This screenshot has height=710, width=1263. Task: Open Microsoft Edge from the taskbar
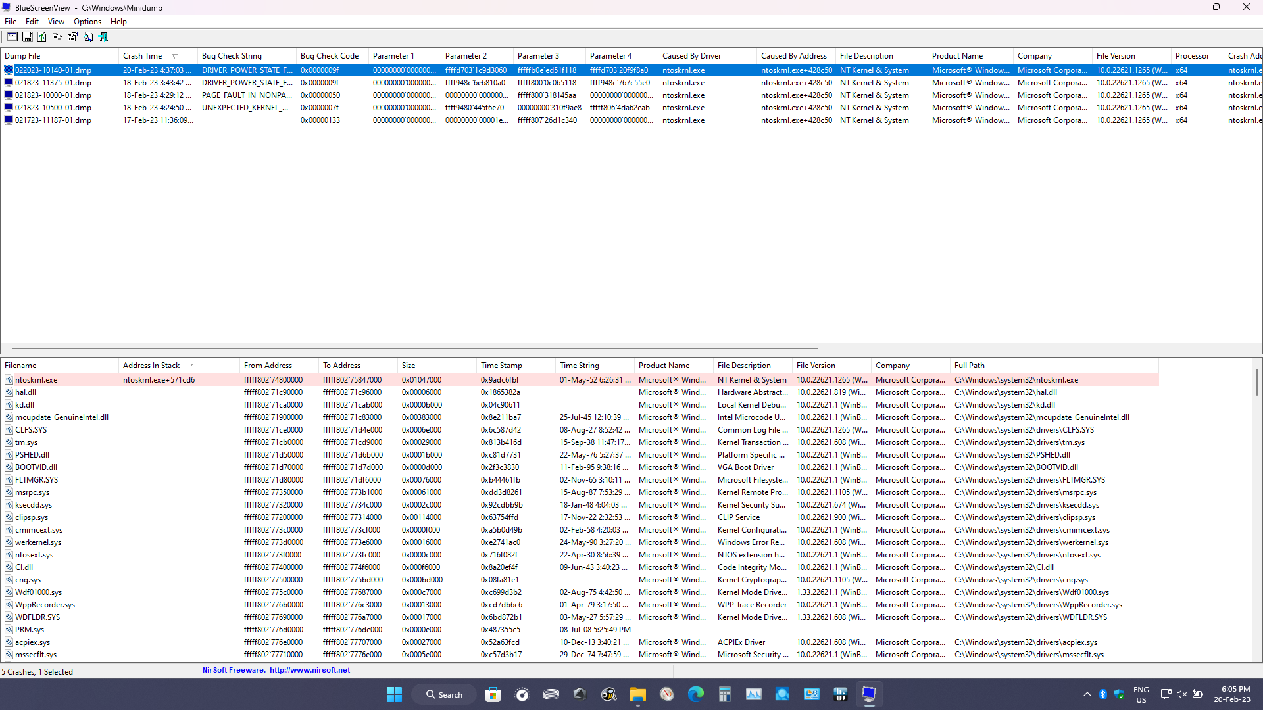(695, 694)
